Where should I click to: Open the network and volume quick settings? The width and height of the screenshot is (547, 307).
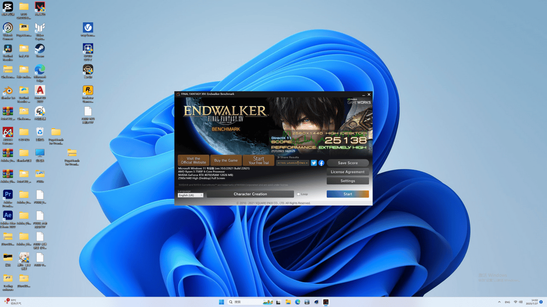[518, 302]
